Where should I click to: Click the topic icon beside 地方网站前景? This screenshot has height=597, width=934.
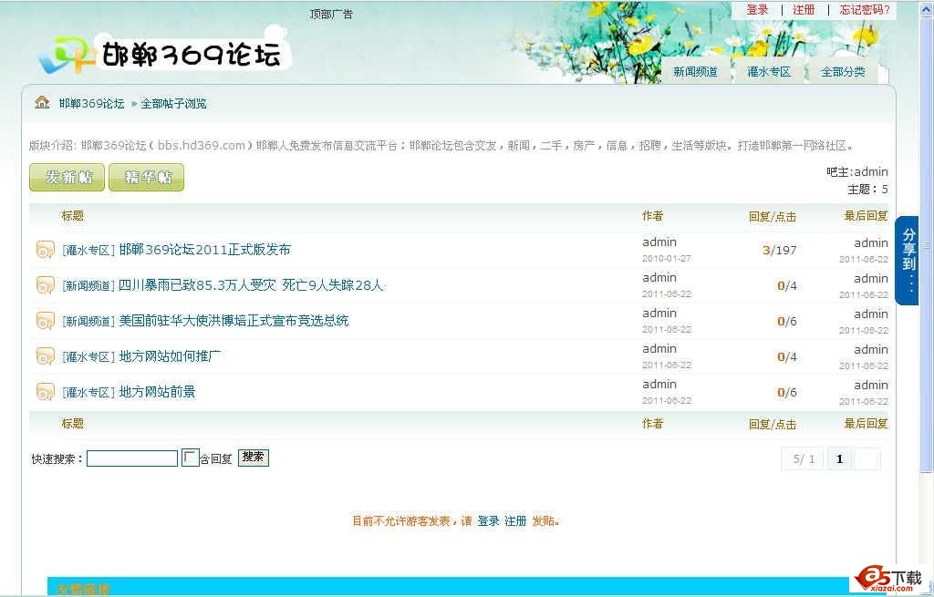click(x=46, y=392)
